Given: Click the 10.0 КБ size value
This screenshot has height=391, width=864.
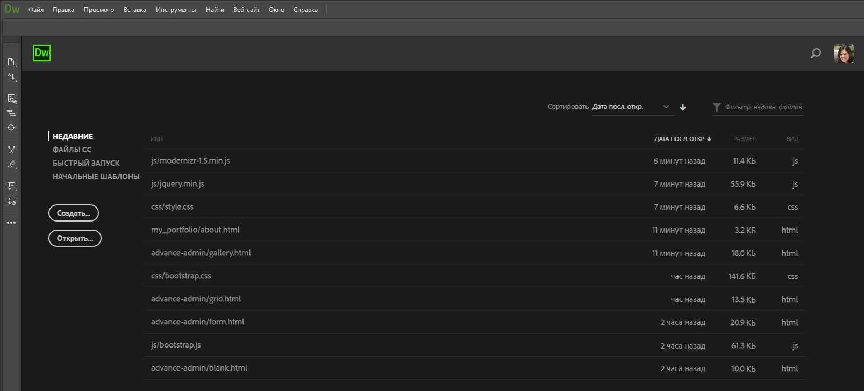Looking at the screenshot, I should (x=744, y=368).
